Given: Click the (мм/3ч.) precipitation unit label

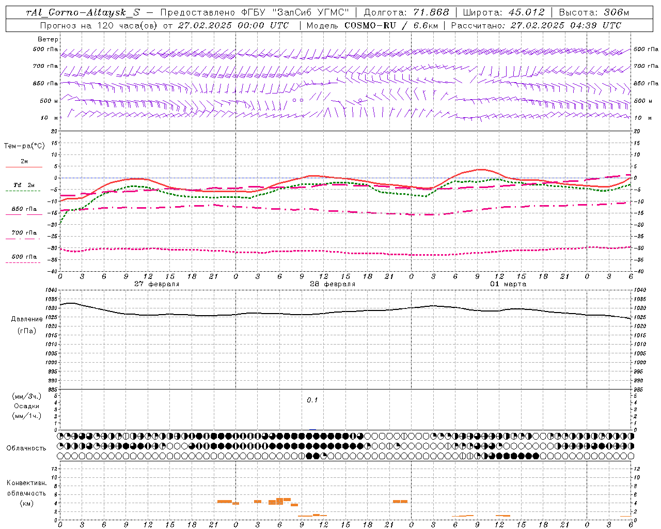Looking at the screenshot, I should coord(27,396).
